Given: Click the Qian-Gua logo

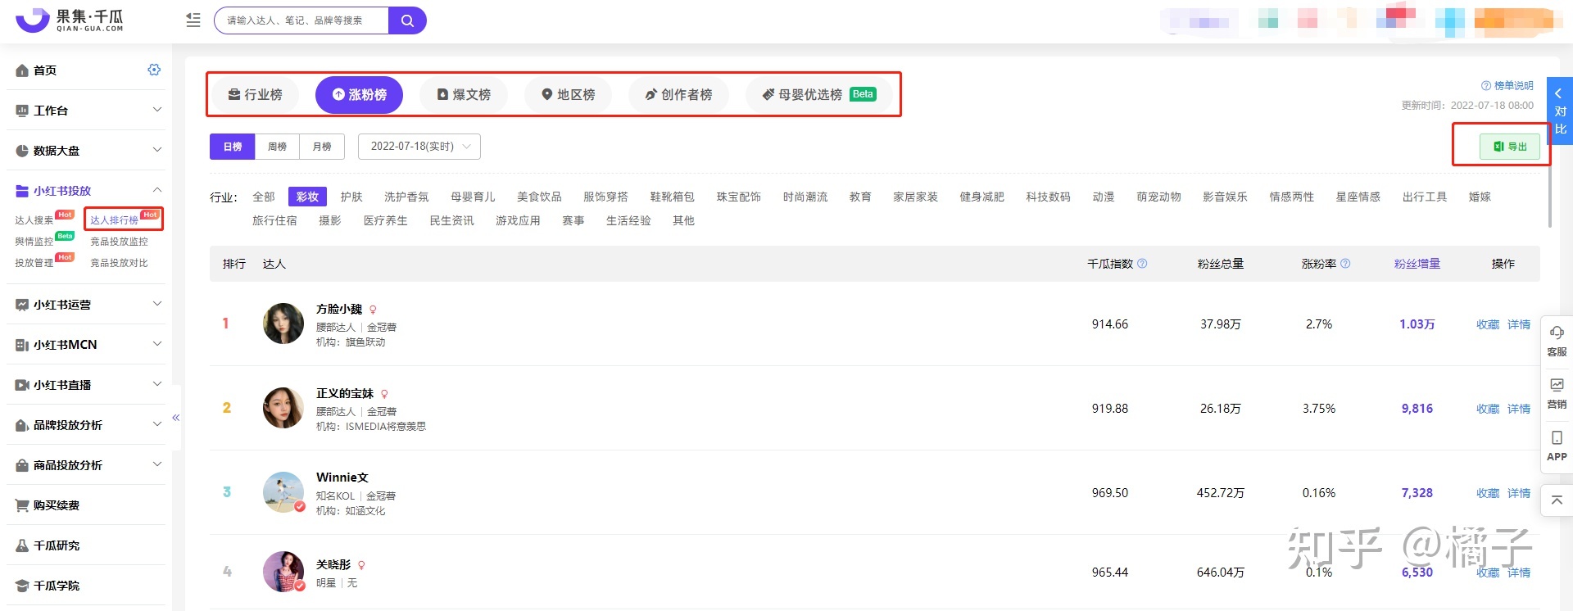Looking at the screenshot, I should (70, 20).
